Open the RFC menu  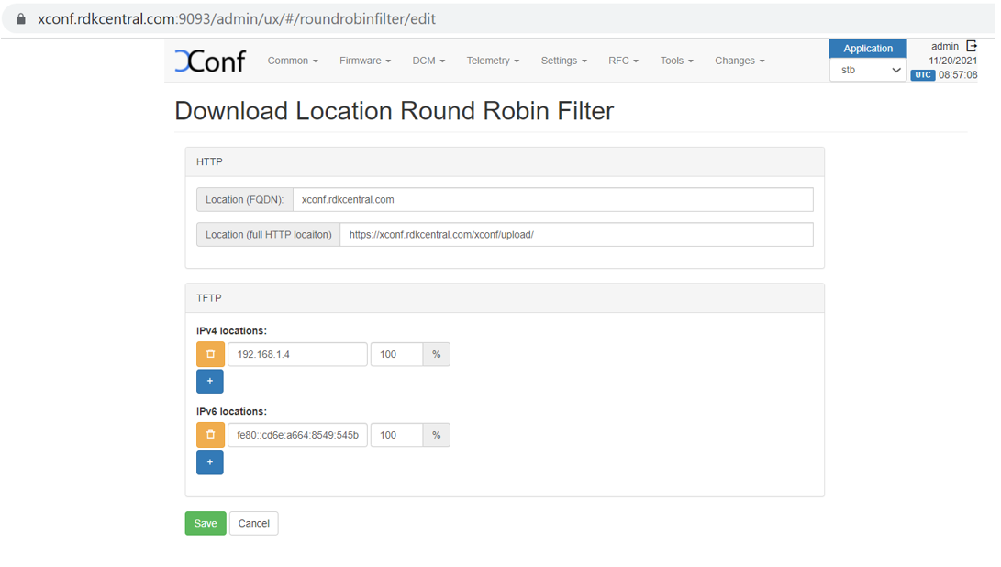tap(623, 61)
